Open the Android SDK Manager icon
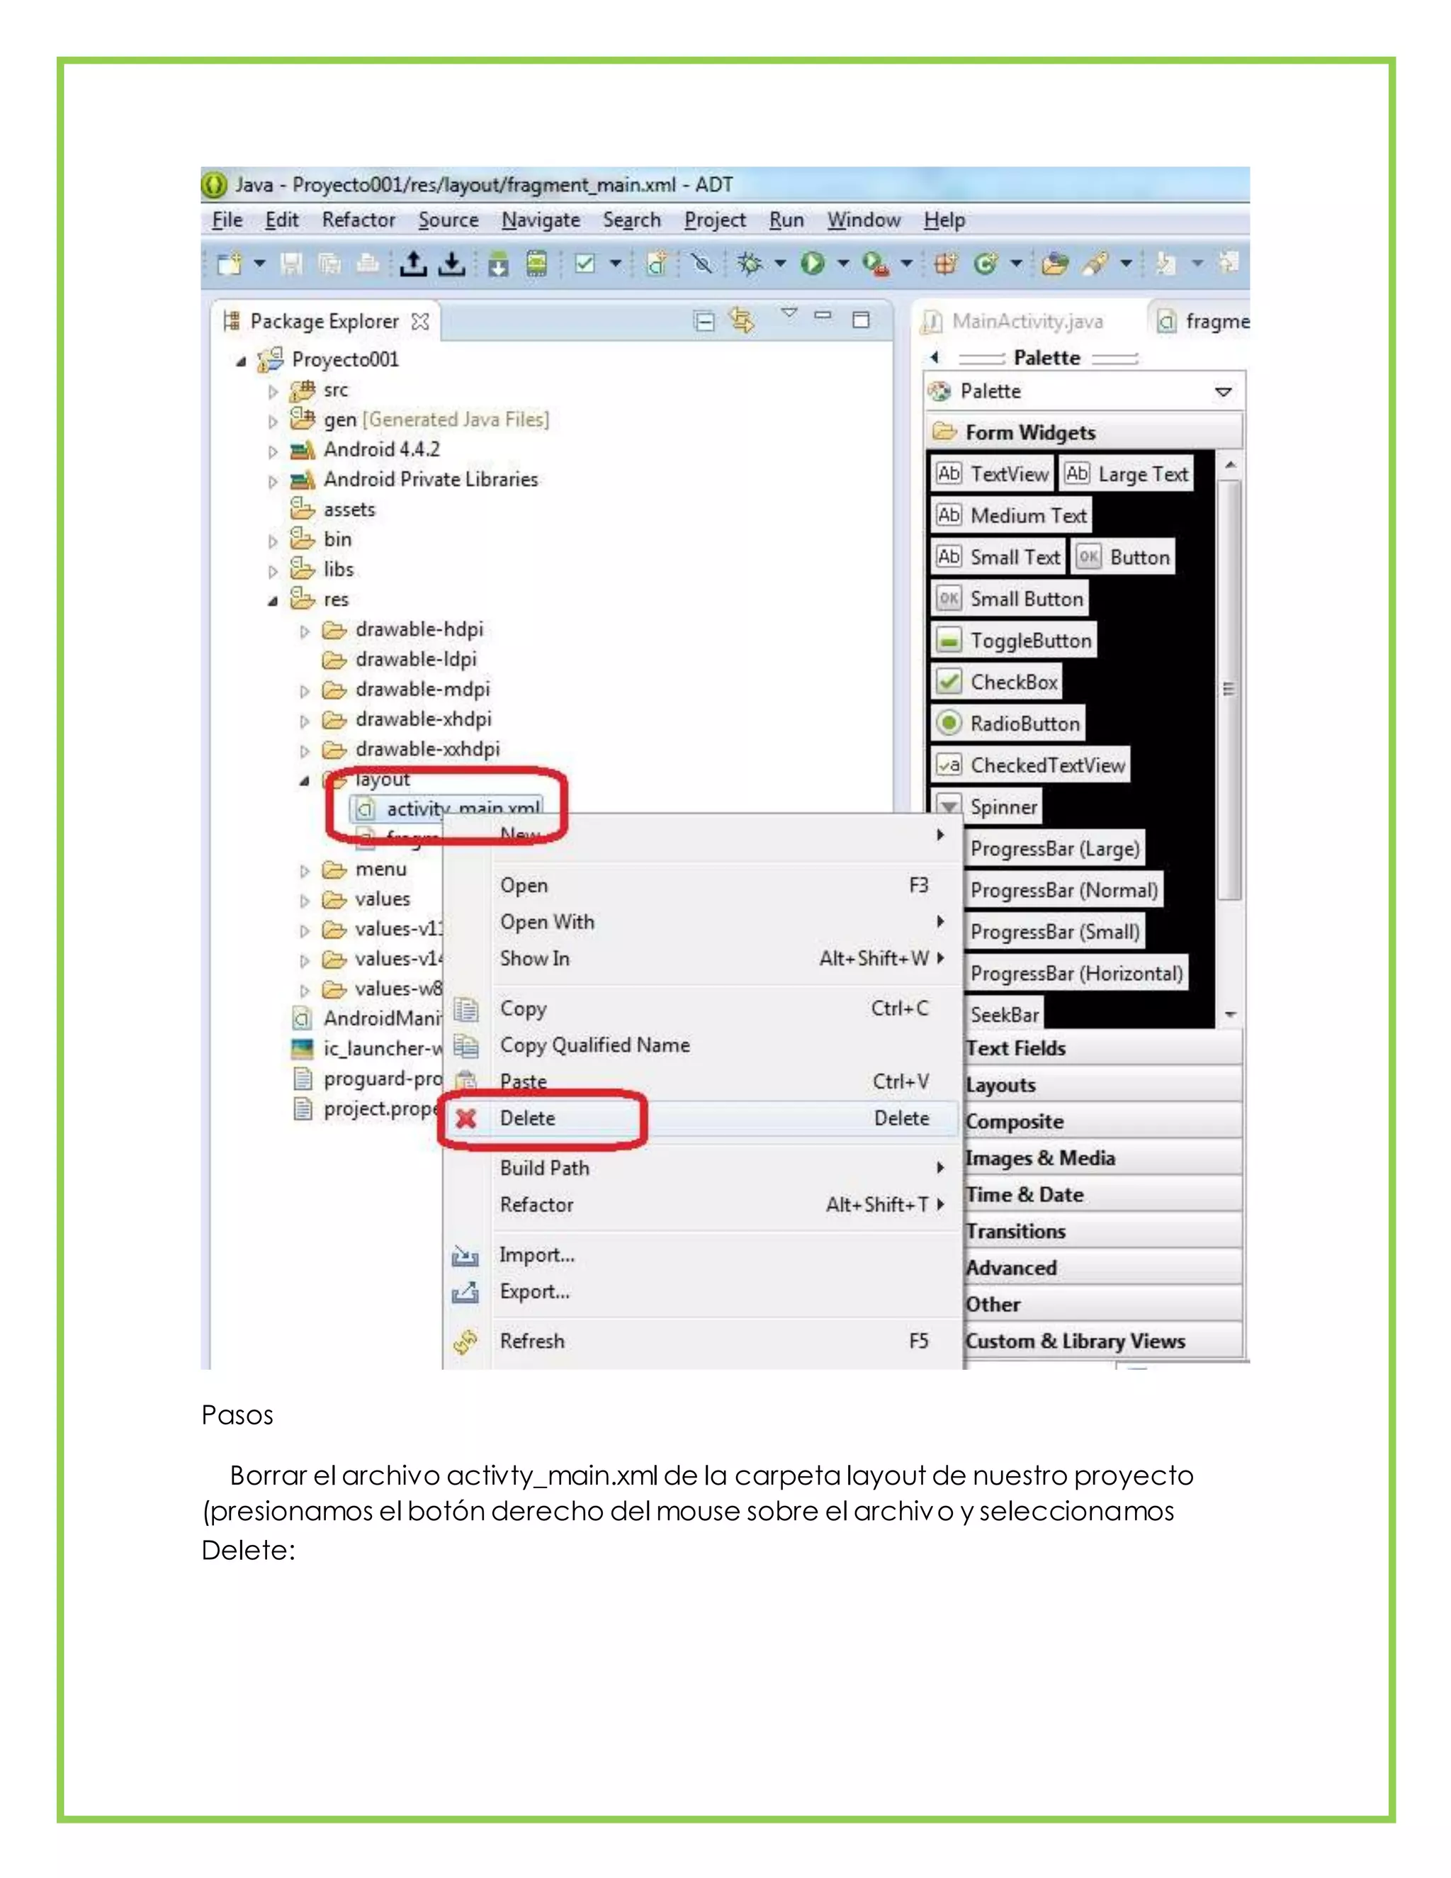Viewport: 1451px width, 1878px height. tap(499, 263)
